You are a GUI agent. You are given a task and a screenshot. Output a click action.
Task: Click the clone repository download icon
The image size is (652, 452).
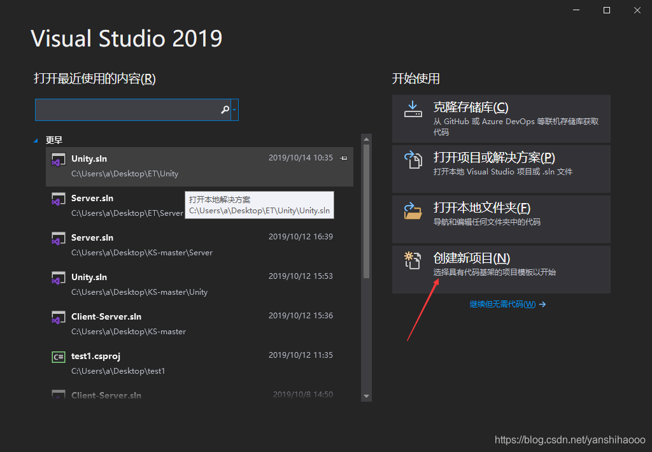[x=413, y=109]
